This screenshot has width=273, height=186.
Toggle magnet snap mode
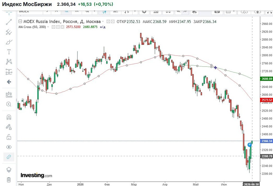click(x=9, y=117)
